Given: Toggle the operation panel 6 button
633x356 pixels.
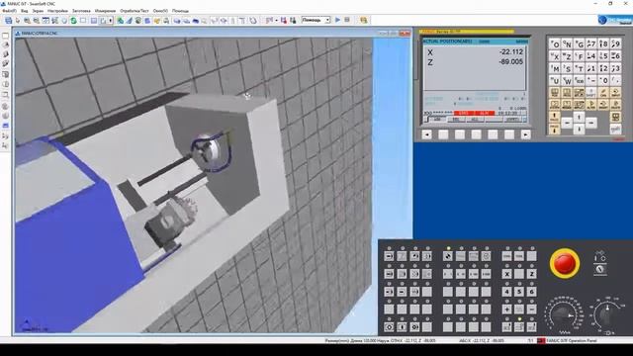Looking at the screenshot, I should (532, 292).
